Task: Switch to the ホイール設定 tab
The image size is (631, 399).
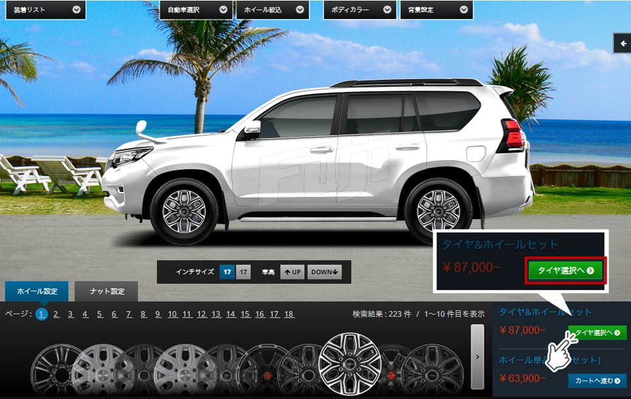Action: tap(37, 291)
